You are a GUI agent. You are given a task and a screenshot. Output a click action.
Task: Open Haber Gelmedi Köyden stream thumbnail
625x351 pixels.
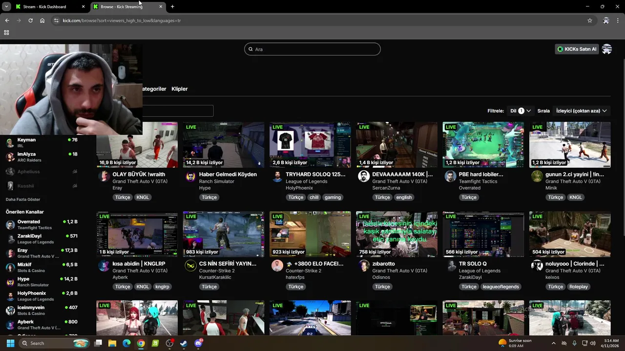tap(224, 145)
